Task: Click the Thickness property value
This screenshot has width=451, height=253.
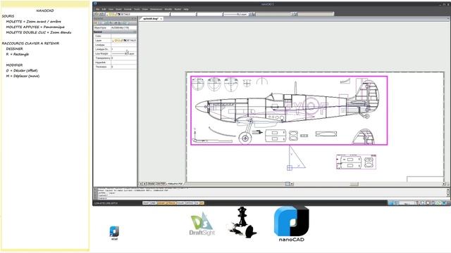Action: (124, 67)
